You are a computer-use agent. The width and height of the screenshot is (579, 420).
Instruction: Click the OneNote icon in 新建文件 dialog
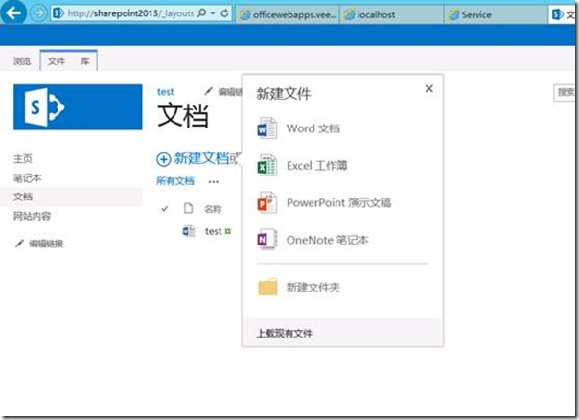[x=267, y=240]
